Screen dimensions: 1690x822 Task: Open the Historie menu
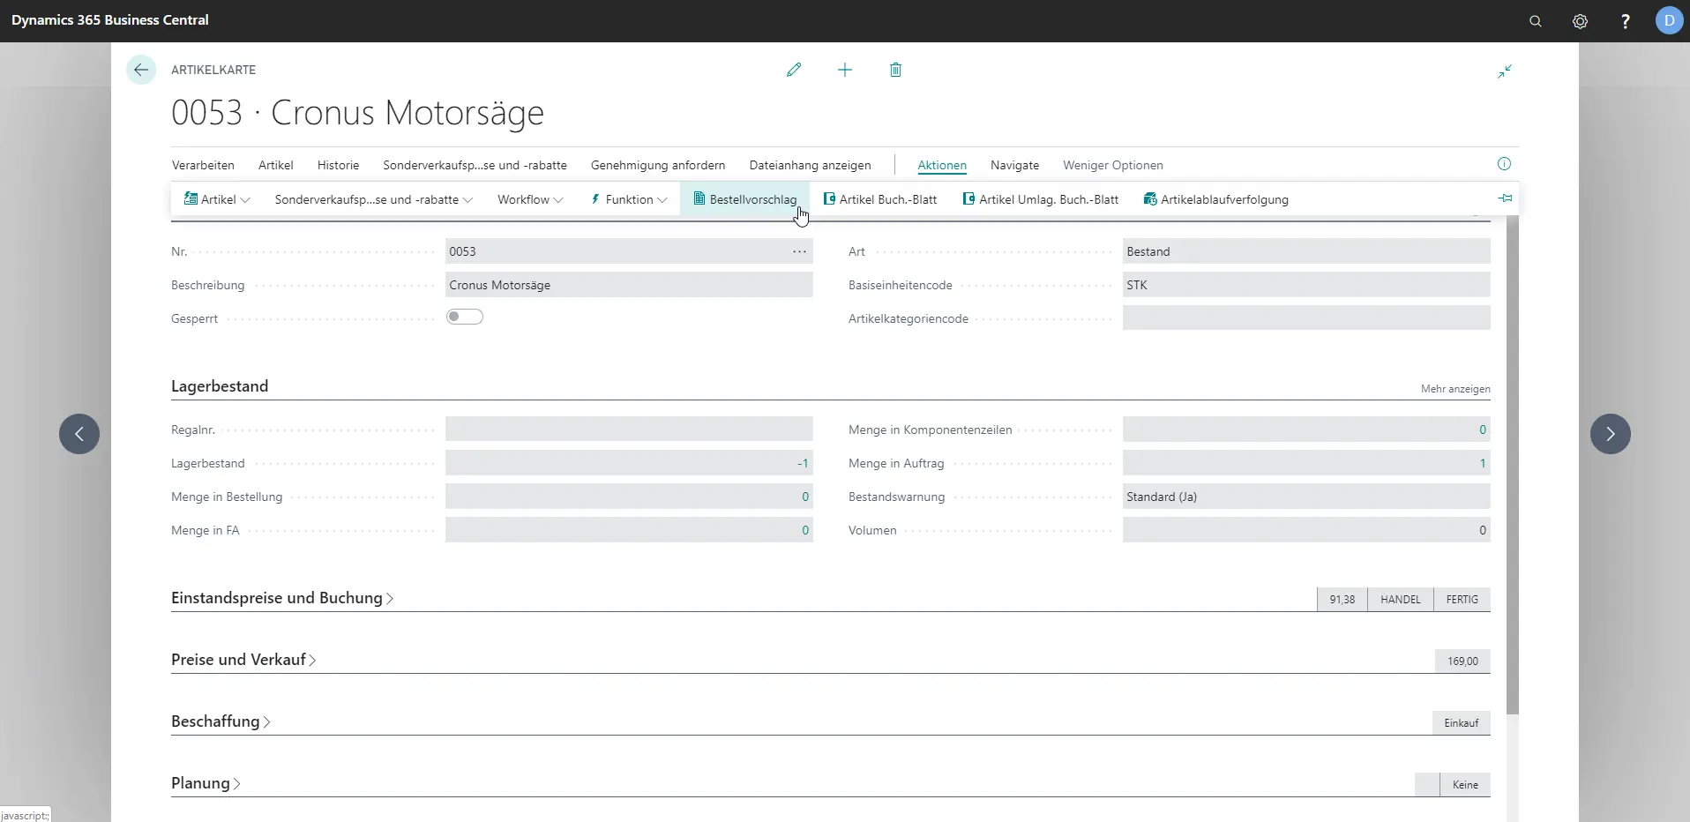pos(339,165)
